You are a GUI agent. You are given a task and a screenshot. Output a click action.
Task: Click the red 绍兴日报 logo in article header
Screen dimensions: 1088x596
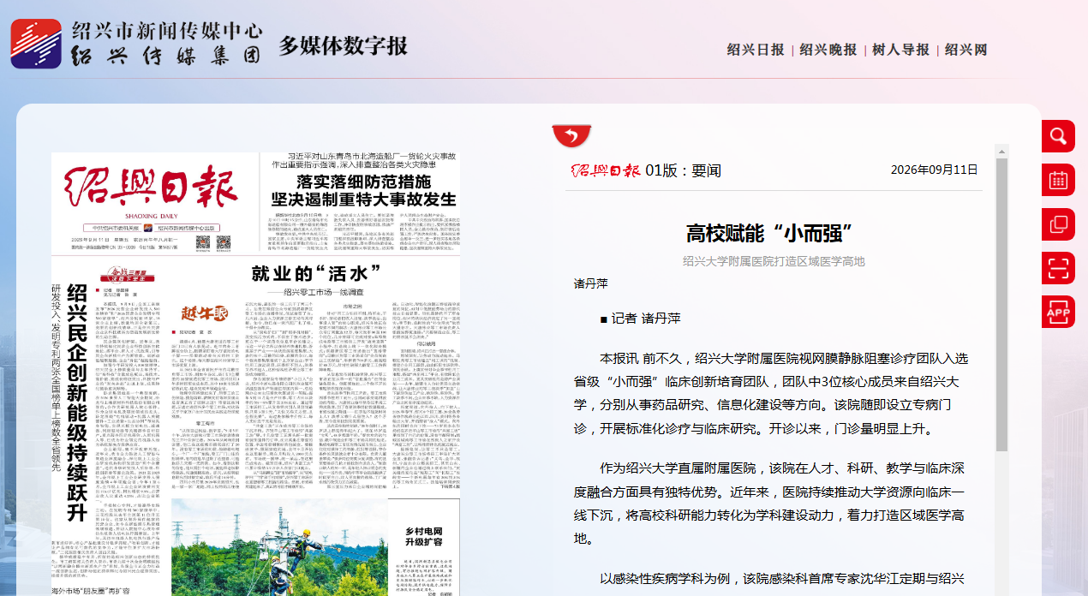coord(606,170)
